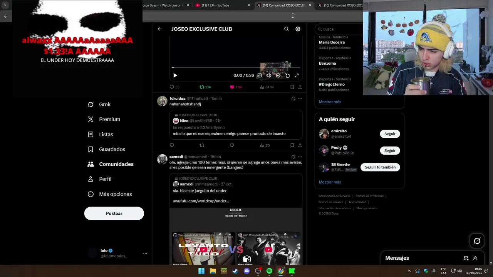Screen dimensions: 493x277
Task: Share the video post with 61 mil views
Action: tap(300, 87)
